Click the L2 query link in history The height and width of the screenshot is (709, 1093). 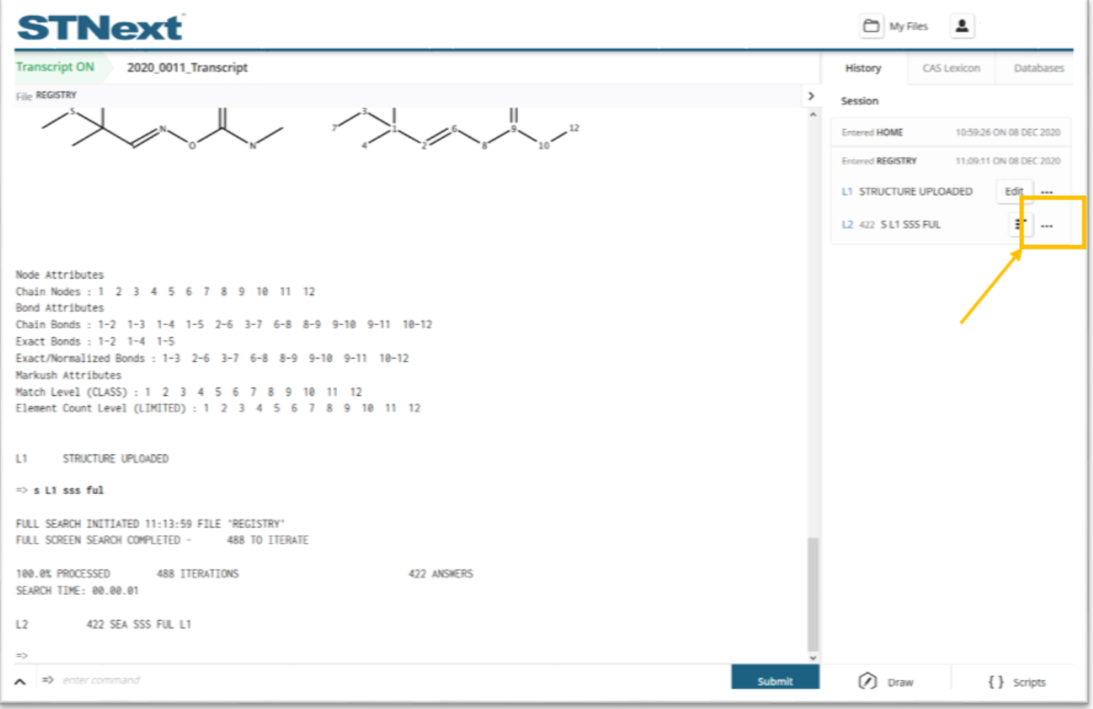[x=847, y=224]
